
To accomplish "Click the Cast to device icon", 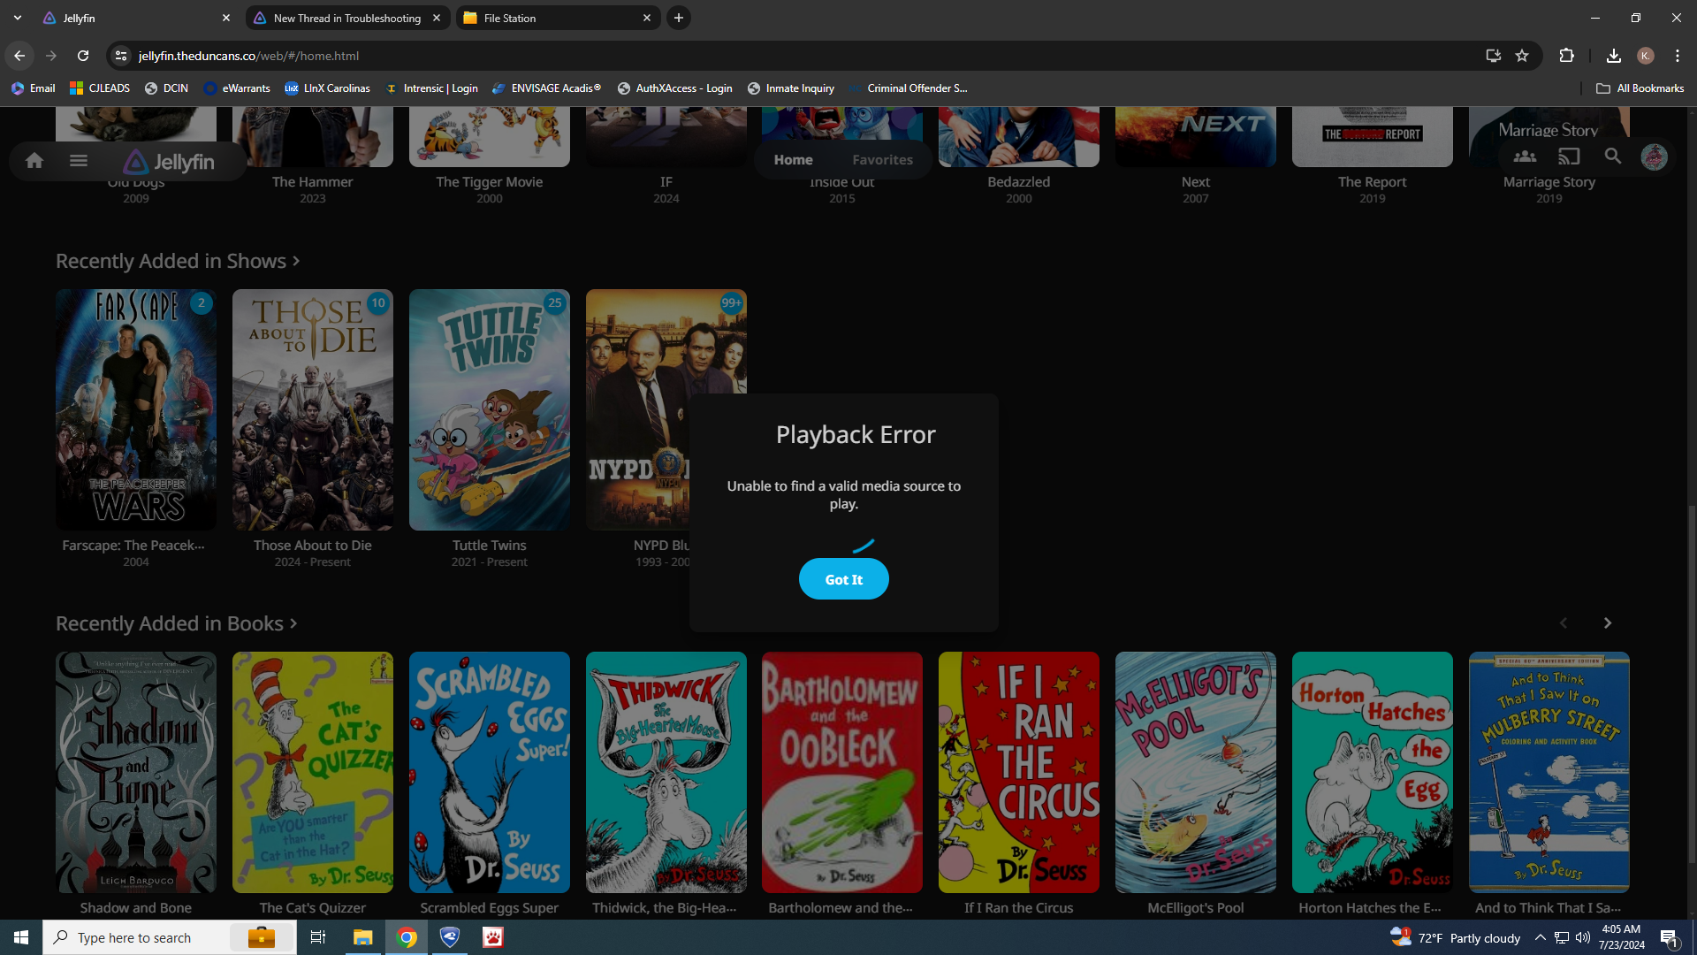I will pos(1569,157).
